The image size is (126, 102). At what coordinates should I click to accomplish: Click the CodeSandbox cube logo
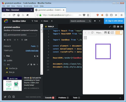click(x=6, y=21)
